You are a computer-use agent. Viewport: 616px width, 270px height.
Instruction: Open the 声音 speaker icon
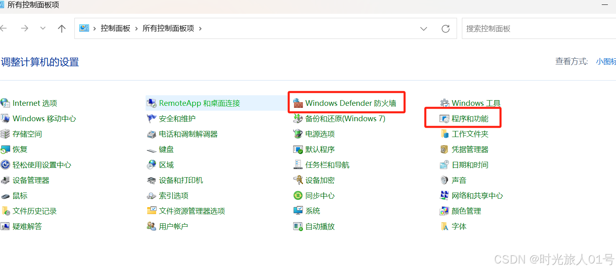pos(445,180)
